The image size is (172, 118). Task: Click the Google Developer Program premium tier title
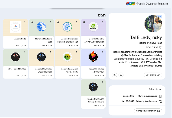coord(67,40)
